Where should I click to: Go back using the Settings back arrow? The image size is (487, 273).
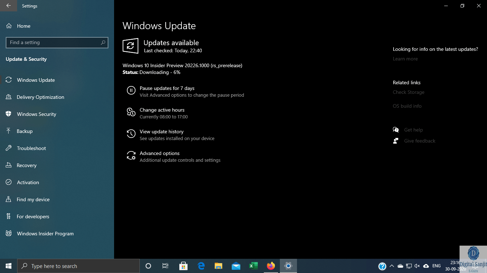point(9,6)
